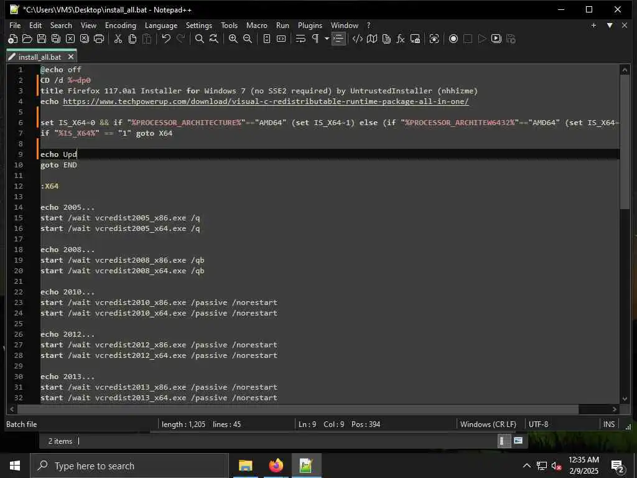Click the macro playback triangle icon
Screen dimensions: 637x478
tap(482, 39)
